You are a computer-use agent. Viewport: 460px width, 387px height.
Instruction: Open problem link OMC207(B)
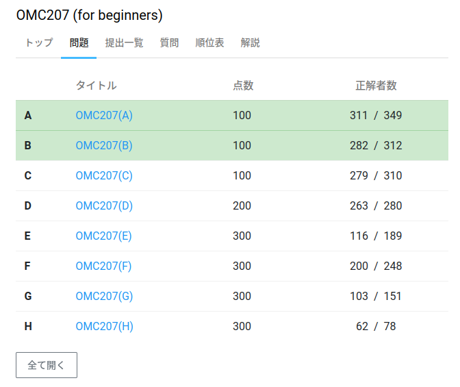point(104,146)
